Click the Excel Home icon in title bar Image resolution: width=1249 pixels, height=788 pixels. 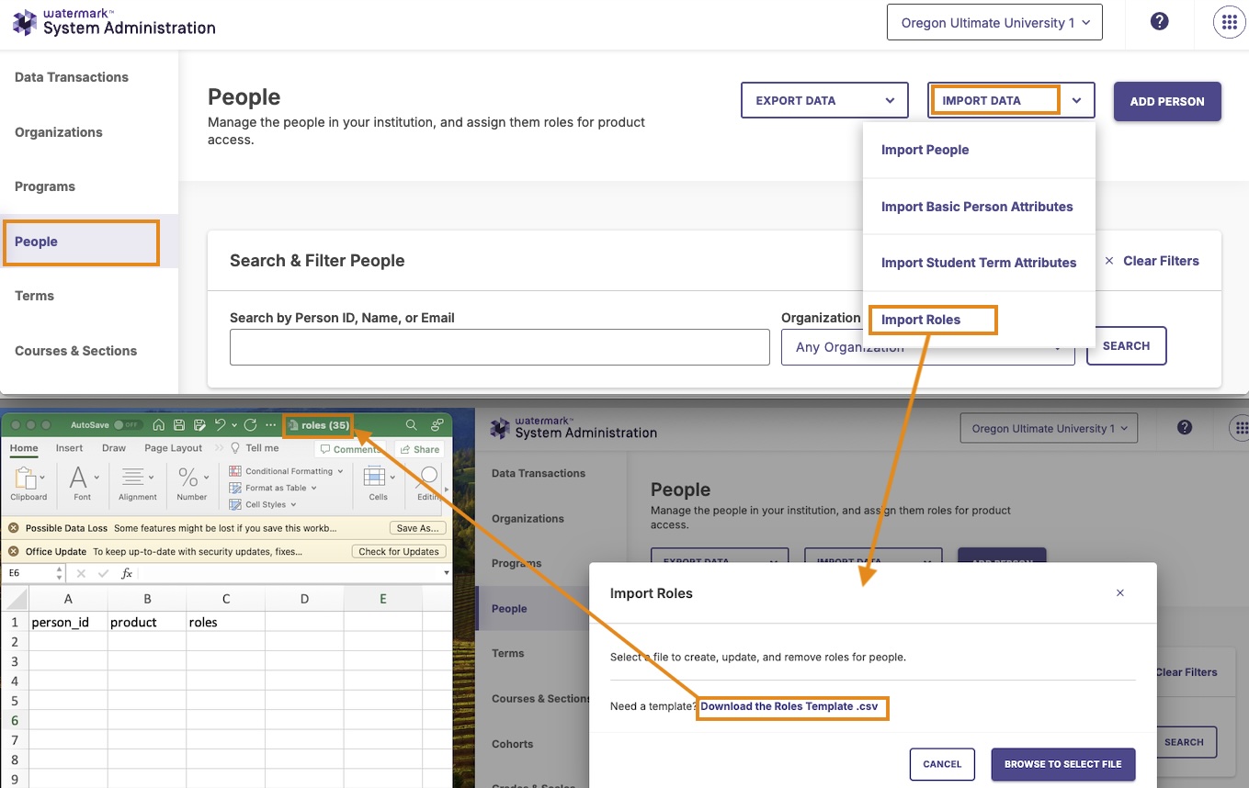click(x=159, y=425)
